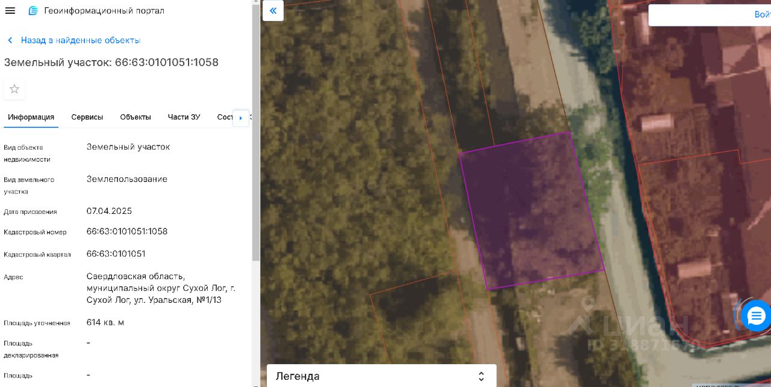Click the Адрес label

point(13,277)
